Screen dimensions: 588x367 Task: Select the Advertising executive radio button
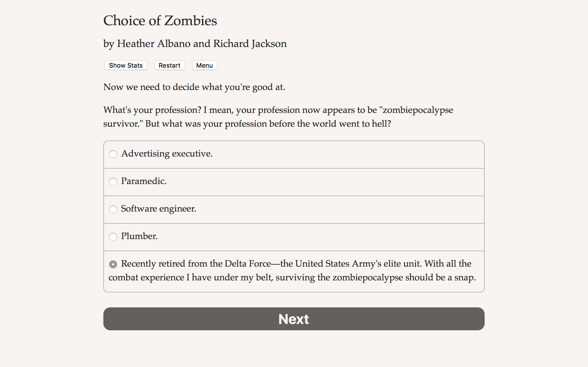pos(113,154)
